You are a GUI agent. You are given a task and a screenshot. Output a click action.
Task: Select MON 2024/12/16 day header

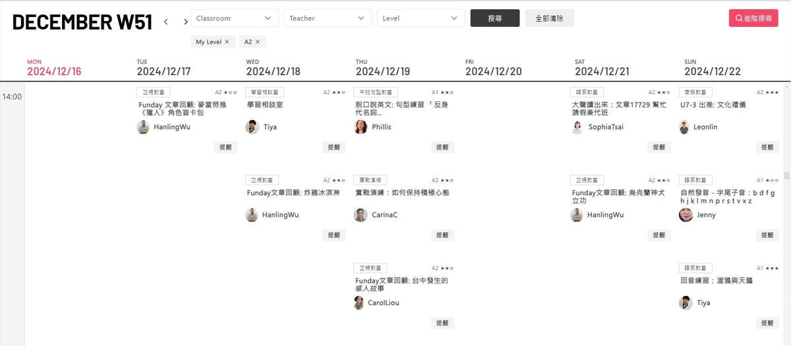[54, 68]
